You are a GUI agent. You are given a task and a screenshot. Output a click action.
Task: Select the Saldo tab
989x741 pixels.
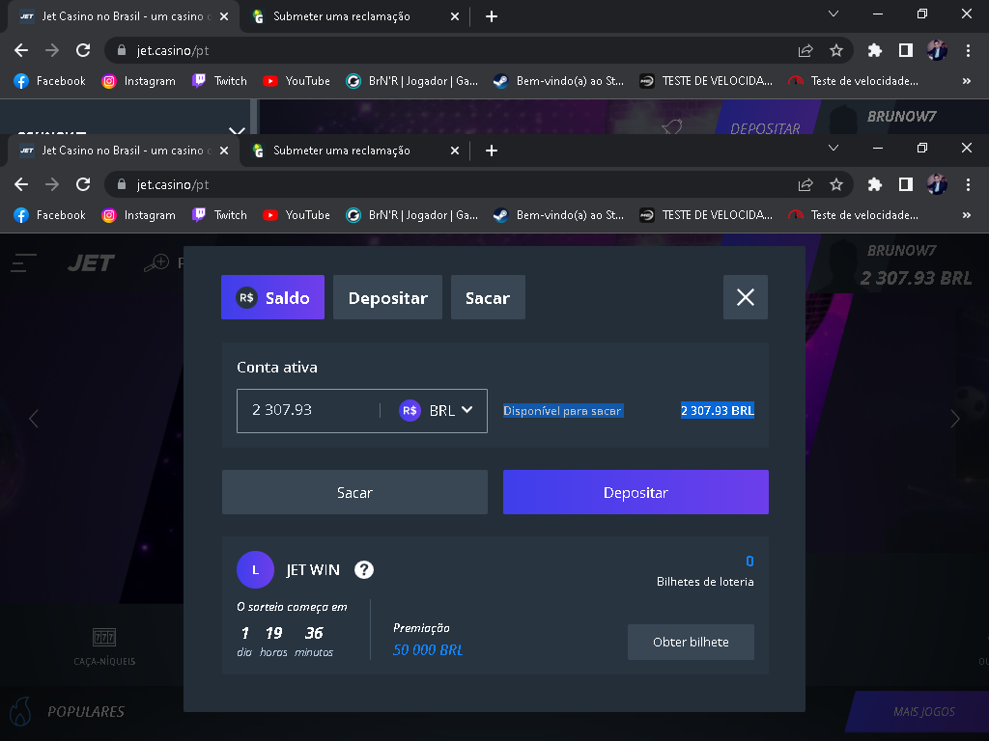pos(272,297)
